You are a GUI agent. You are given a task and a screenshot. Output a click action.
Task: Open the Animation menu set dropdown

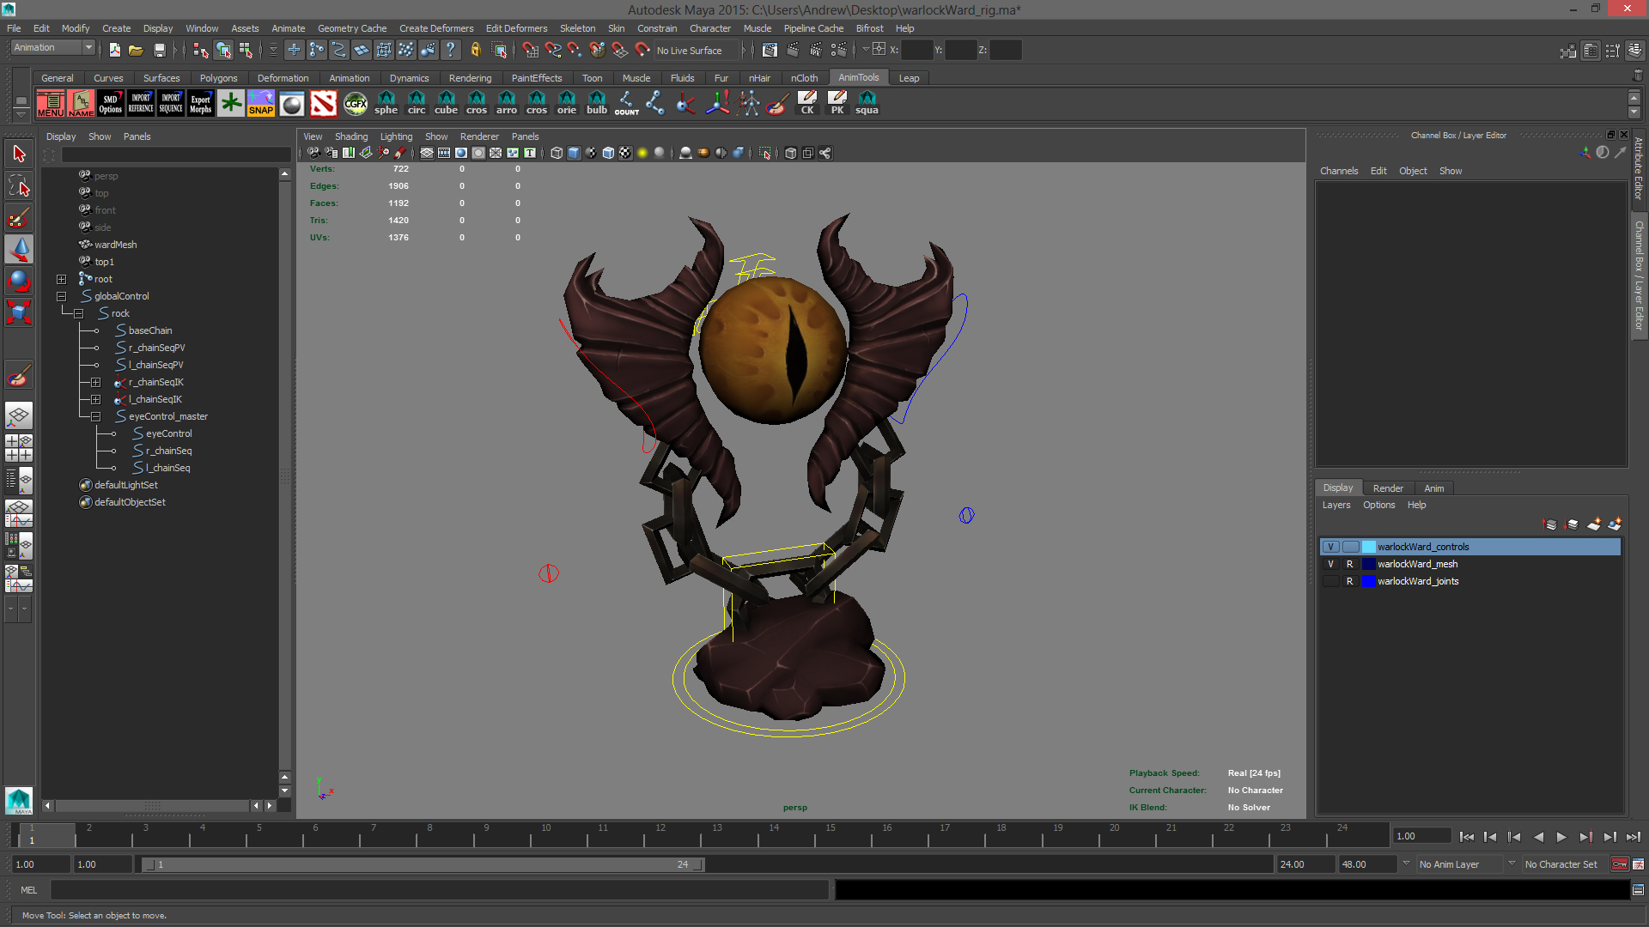click(x=53, y=48)
